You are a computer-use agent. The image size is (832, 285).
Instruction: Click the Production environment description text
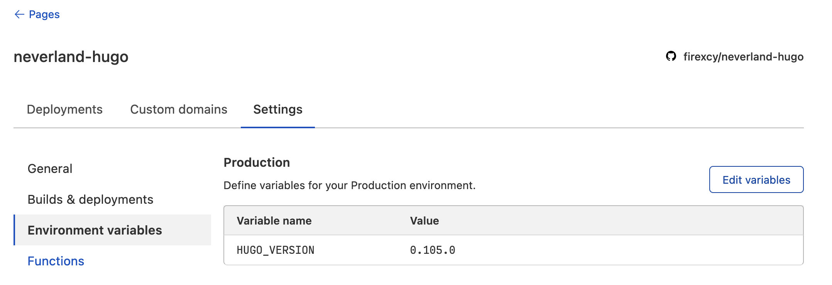pyautogui.click(x=349, y=186)
